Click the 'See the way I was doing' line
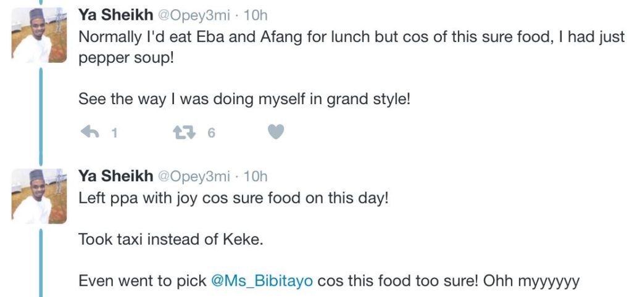This screenshot has height=297, width=632. click(x=244, y=99)
